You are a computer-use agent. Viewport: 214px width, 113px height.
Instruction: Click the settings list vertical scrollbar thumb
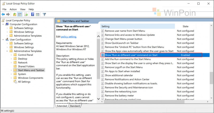[211, 78]
